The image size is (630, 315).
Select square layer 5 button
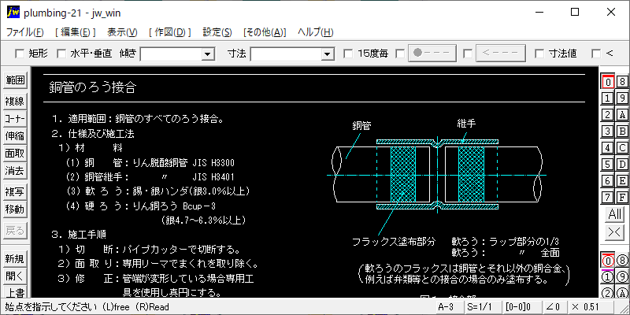pyautogui.click(x=608, y=165)
